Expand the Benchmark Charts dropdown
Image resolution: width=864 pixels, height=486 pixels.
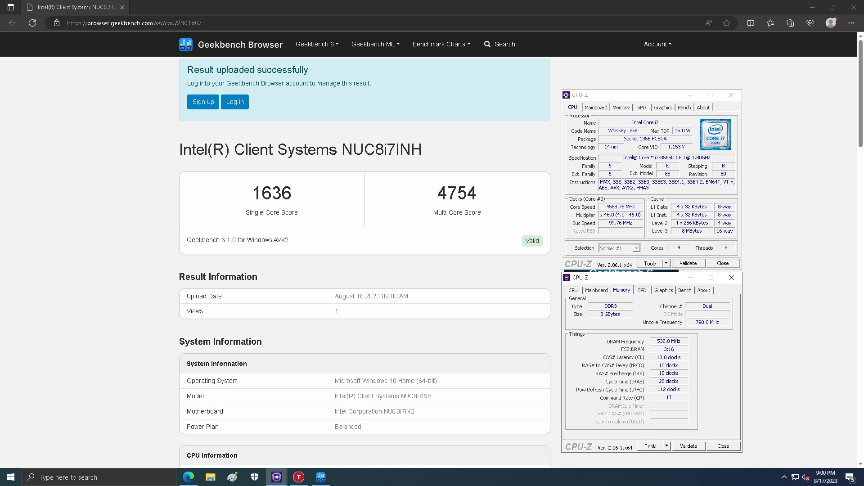click(x=441, y=44)
